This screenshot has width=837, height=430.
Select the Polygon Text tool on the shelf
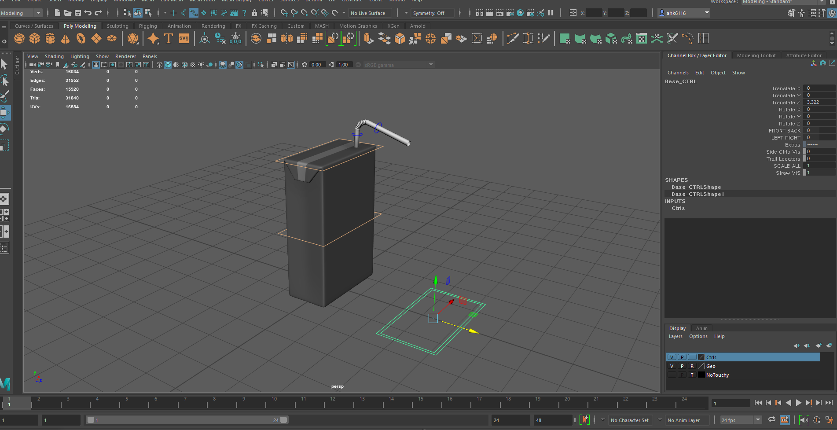click(x=168, y=38)
